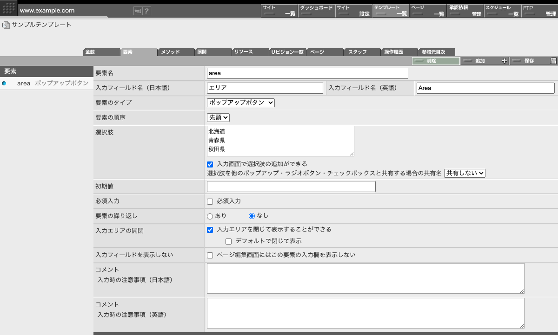
Task: Enable the 必須入力 checkbox
Action: pos(210,201)
